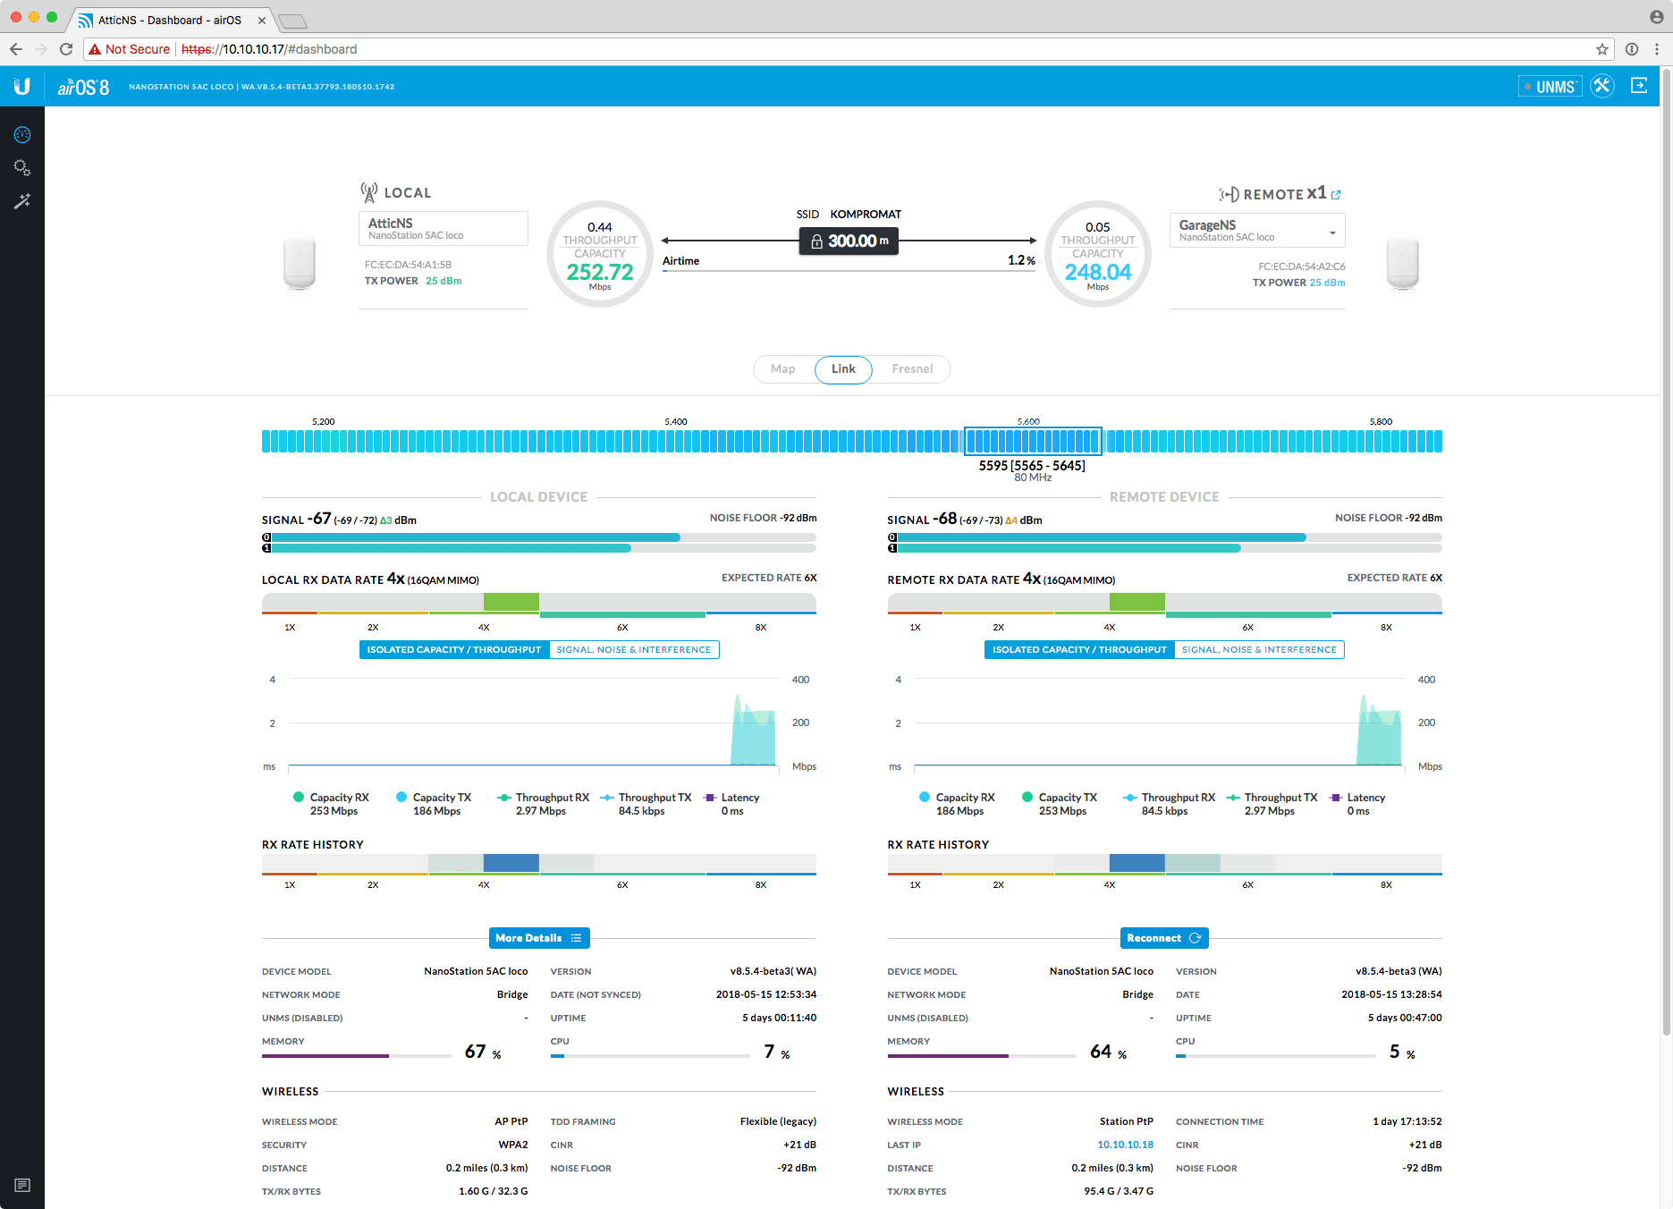Show local Signal, Noise & Interference chart

click(x=633, y=650)
